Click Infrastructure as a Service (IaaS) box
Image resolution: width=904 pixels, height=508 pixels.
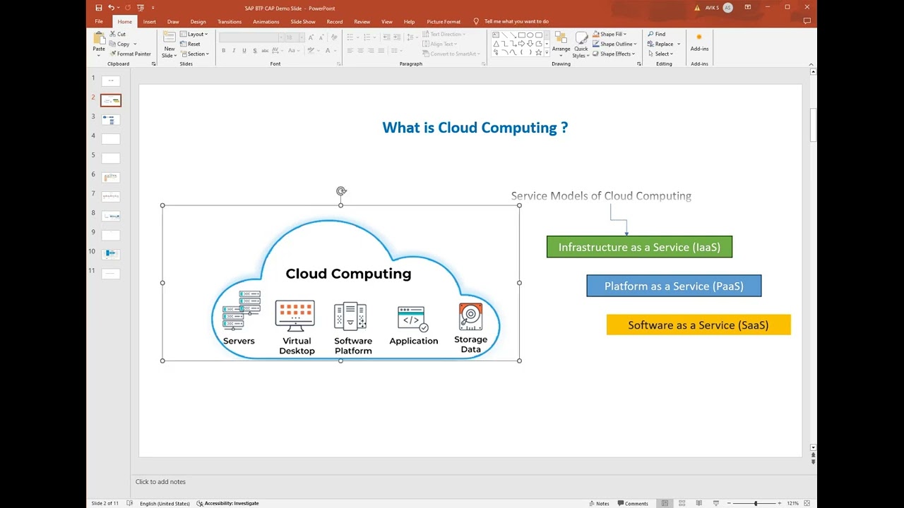(639, 247)
